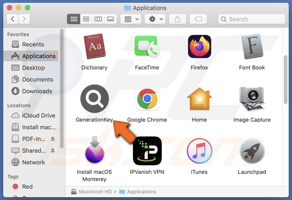Open Desktop in the sidebar
292x200 pixels.
point(31,68)
